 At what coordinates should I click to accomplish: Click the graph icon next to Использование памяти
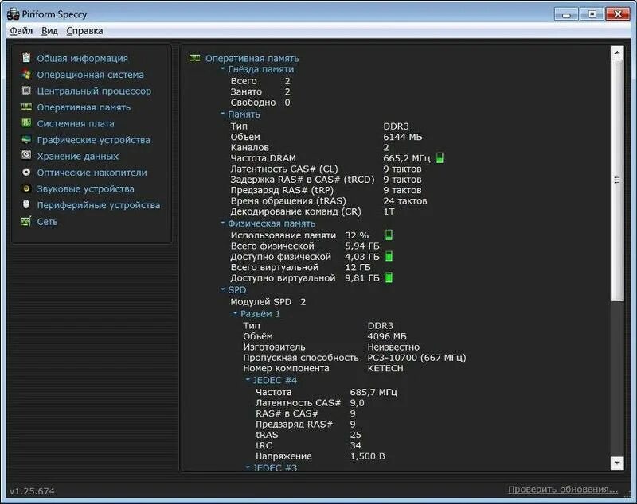coord(389,235)
